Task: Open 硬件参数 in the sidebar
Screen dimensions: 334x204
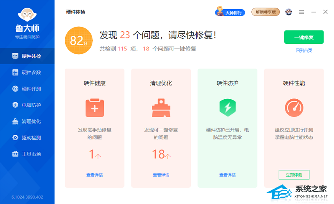Action: (27, 73)
